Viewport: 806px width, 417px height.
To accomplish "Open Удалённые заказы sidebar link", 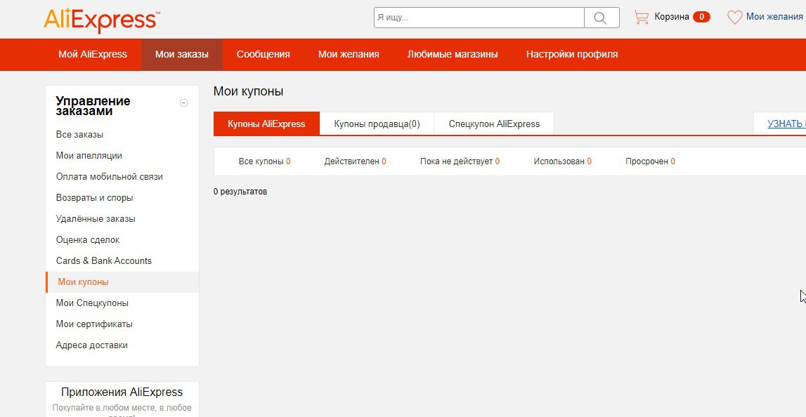I will coord(96,219).
